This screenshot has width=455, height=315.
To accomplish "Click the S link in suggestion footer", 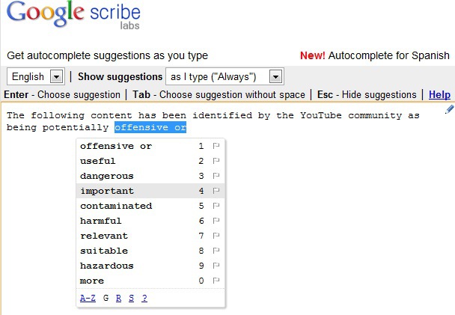I will coord(132,298).
